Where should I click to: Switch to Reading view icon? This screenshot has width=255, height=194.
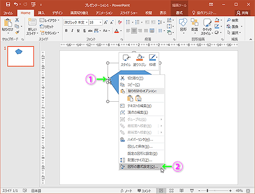pyautogui.click(x=182, y=191)
